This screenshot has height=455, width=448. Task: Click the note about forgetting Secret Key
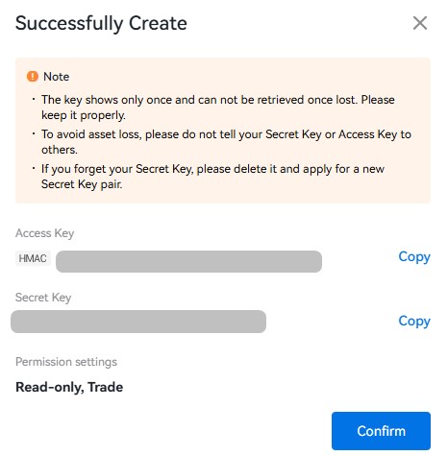(212, 177)
